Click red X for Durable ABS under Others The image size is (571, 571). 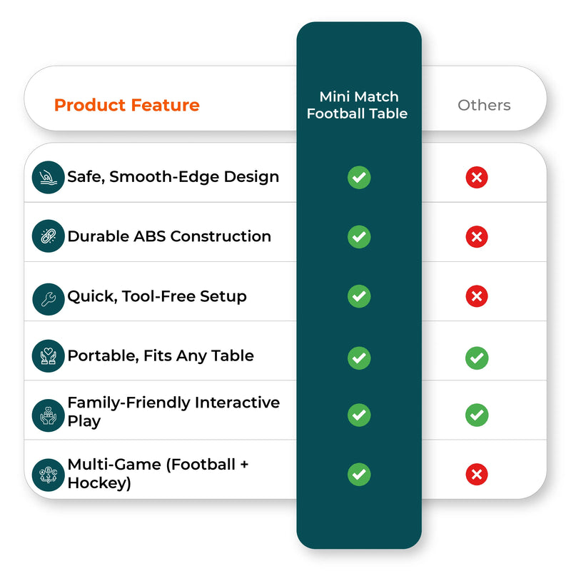[477, 237]
